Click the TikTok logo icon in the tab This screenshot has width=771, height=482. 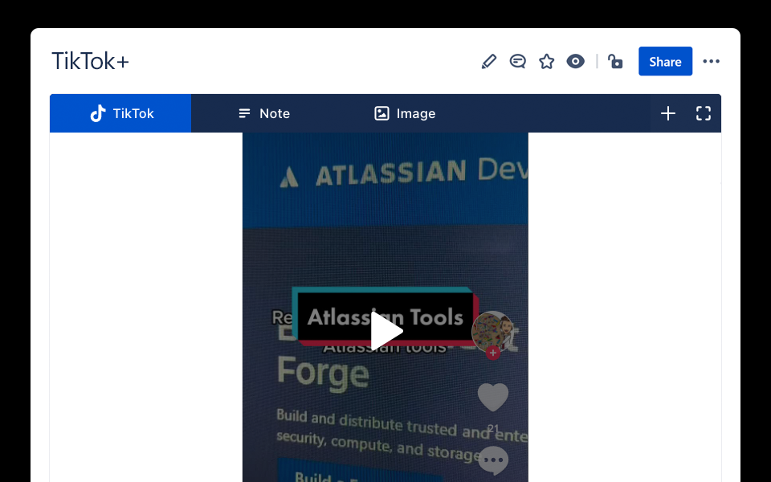(x=98, y=113)
